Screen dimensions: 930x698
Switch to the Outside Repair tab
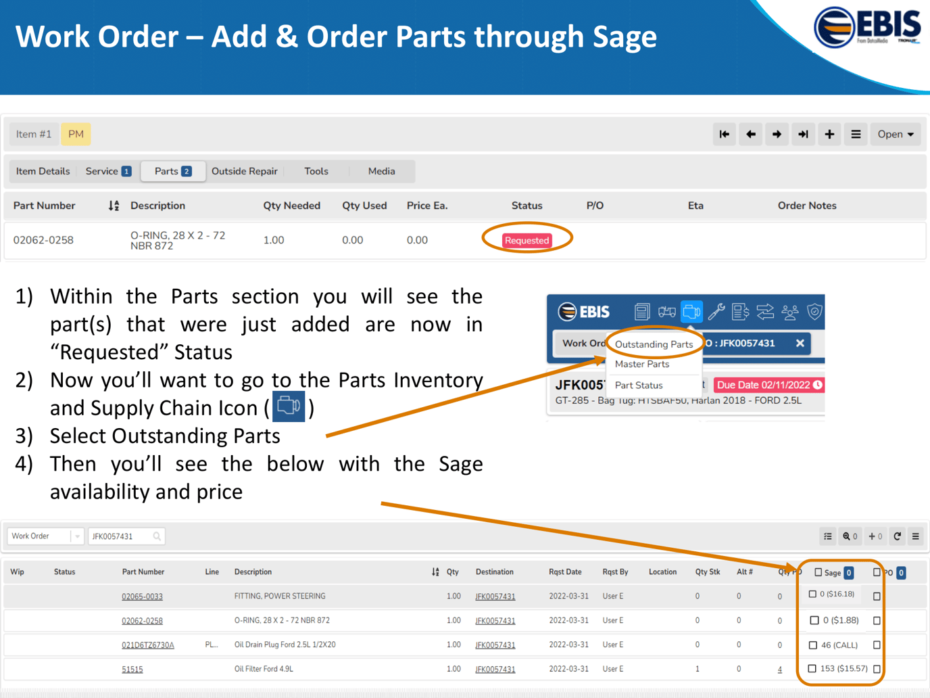(x=245, y=171)
